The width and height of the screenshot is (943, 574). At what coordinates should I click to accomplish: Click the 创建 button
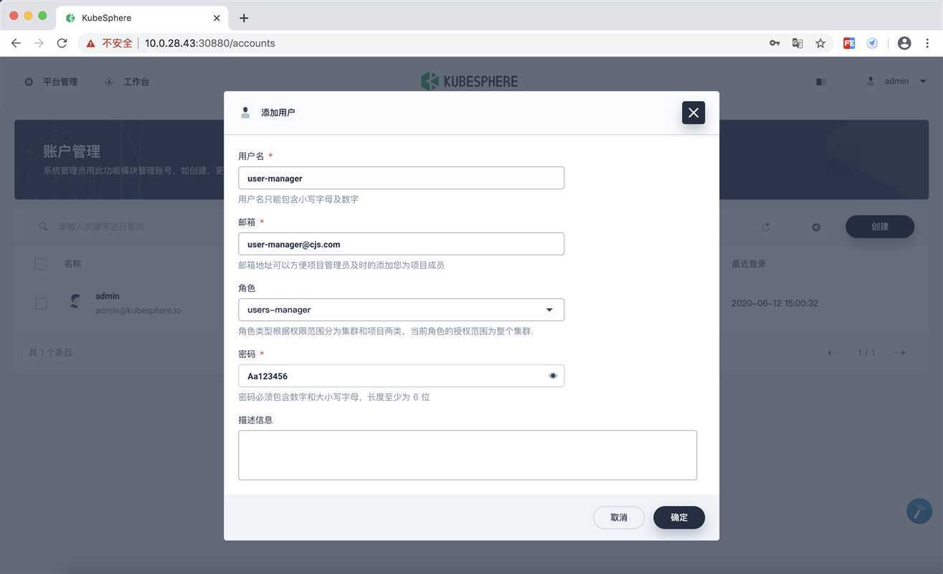tap(879, 226)
